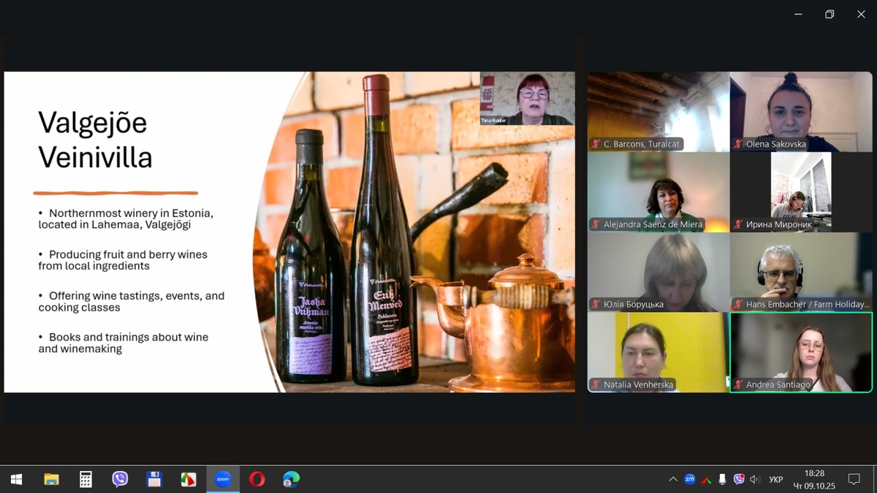Open the notification action center
Viewport: 877px width, 493px height.
tap(854, 479)
